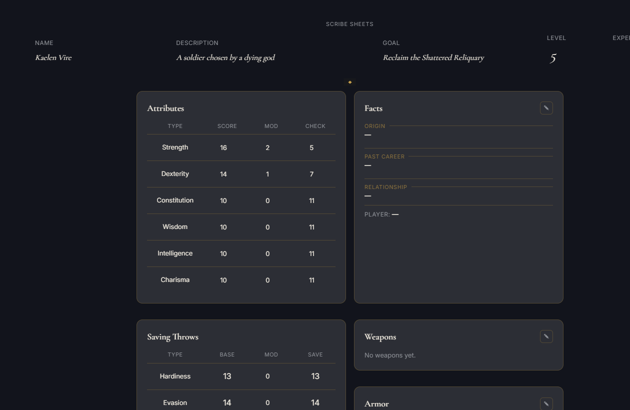Screen dimensions: 630x410
Task: Click the Saving Throws BASE column header
Action: click(x=227, y=354)
